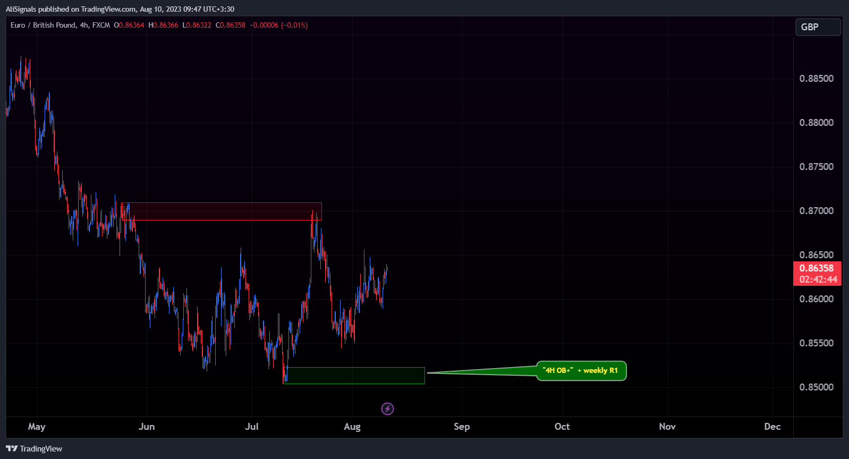Click the Aug label on time axis
This screenshot has width=849, height=459.
tap(352, 427)
